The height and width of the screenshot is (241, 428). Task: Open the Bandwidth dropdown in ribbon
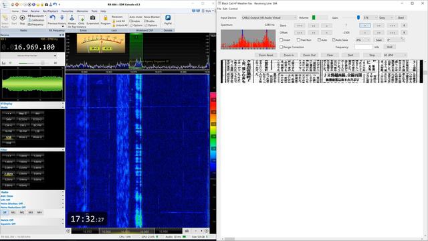tap(37, 16)
